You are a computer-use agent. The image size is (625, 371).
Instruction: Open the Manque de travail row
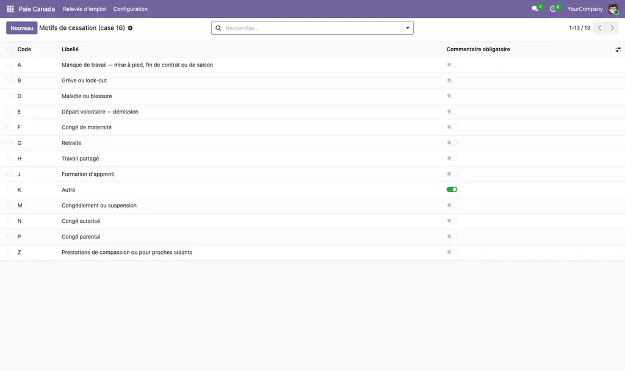click(312, 65)
